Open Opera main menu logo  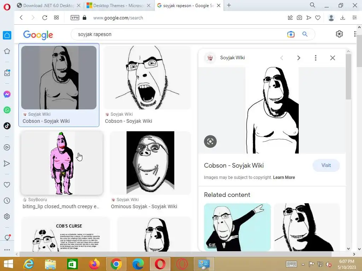pos(7,7)
